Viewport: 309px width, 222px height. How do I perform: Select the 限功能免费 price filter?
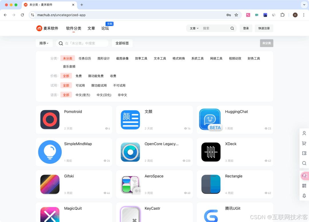96,76
